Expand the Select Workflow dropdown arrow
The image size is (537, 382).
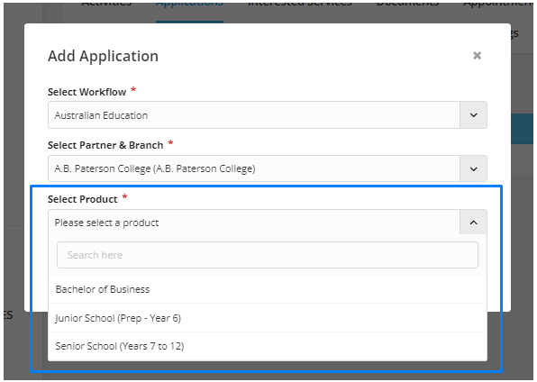[473, 115]
